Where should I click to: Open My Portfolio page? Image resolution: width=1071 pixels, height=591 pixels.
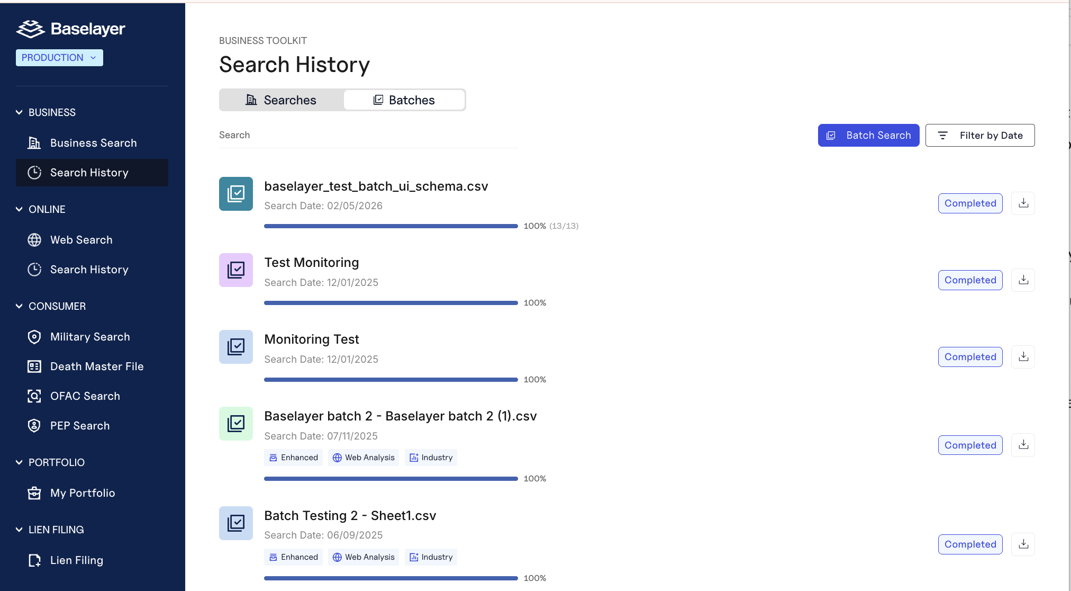pyautogui.click(x=82, y=493)
